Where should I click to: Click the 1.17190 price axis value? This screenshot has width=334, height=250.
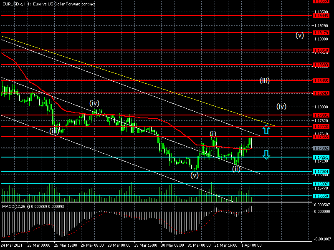(321, 161)
